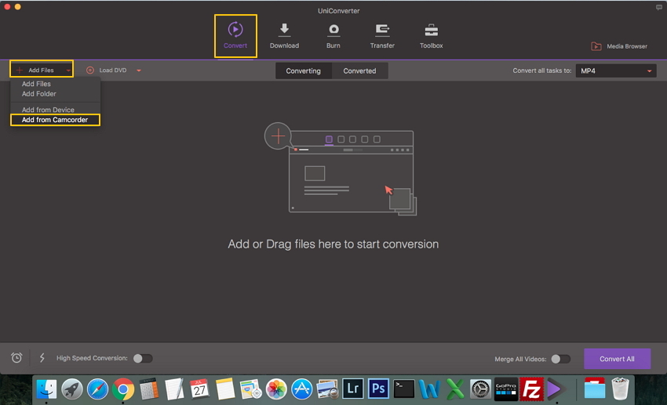Open the Burn section
667x405 pixels.
333,36
